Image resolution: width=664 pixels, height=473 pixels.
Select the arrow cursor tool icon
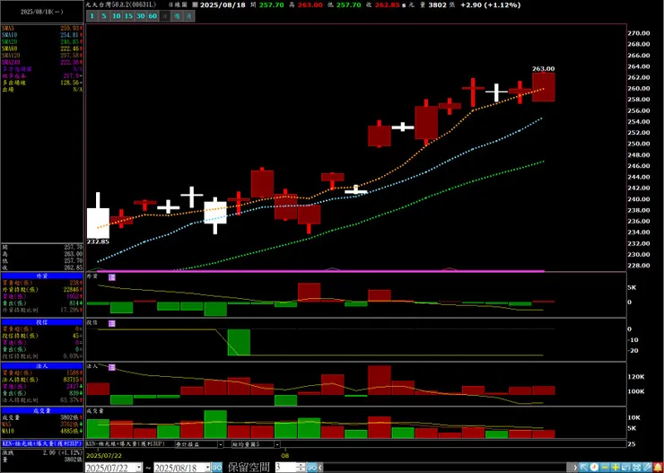(584, 468)
